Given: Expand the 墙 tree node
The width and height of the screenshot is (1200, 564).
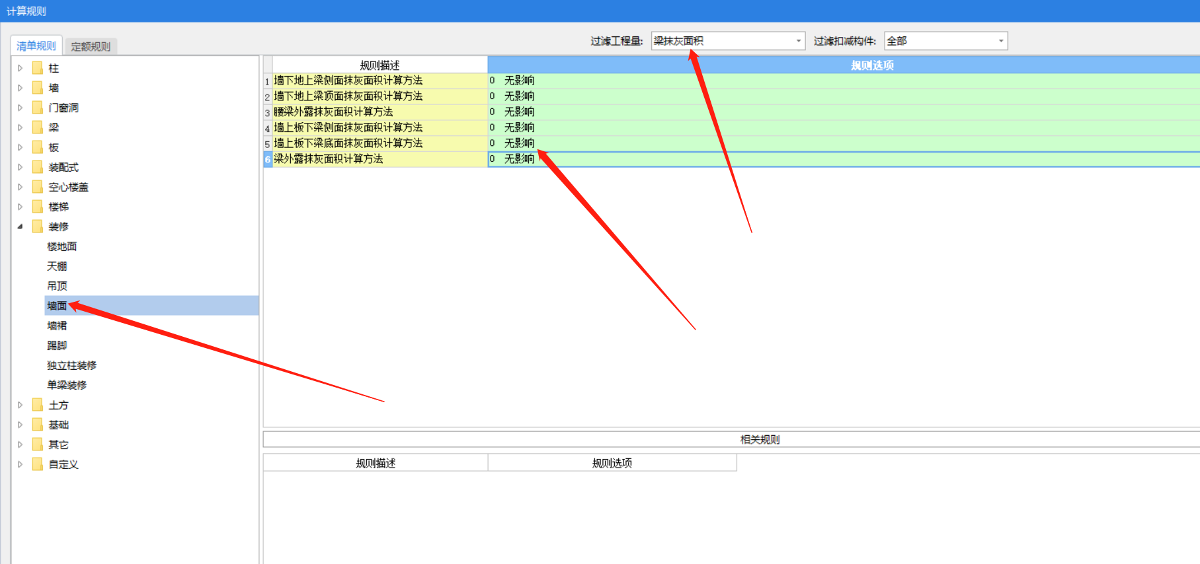Looking at the screenshot, I should click(x=20, y=88).
